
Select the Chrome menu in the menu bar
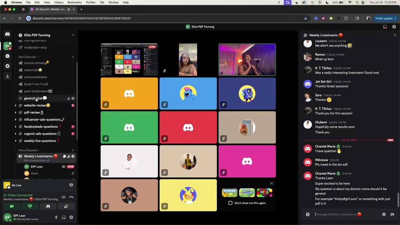[x=16, y=2]
